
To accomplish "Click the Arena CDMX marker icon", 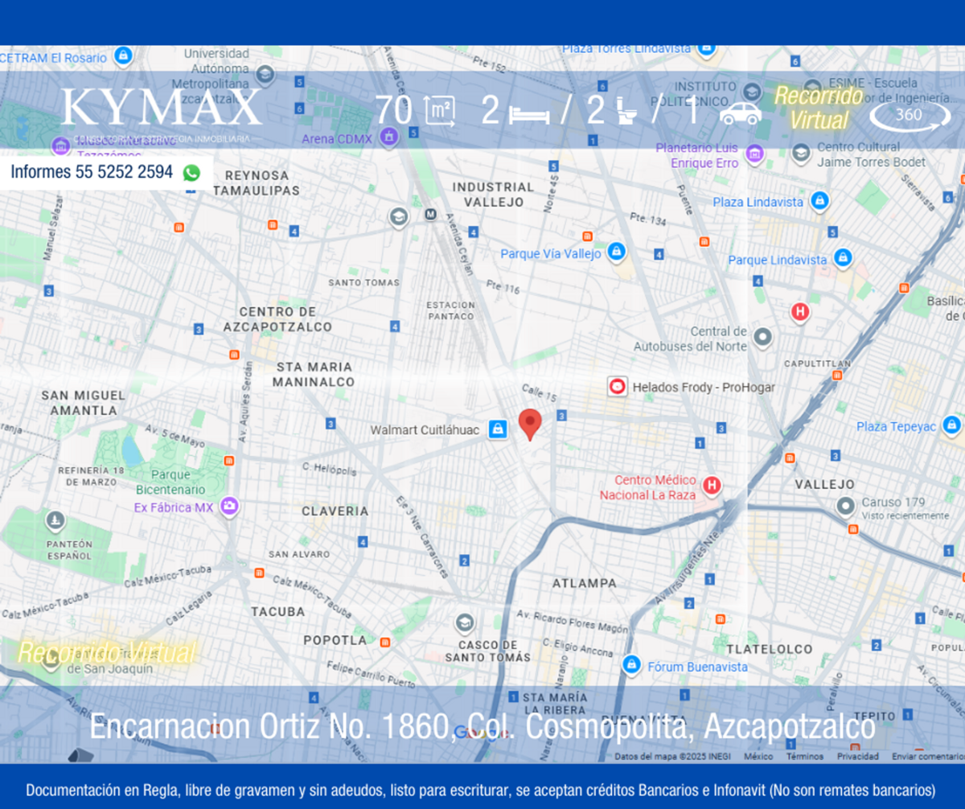I will (389, 138).
